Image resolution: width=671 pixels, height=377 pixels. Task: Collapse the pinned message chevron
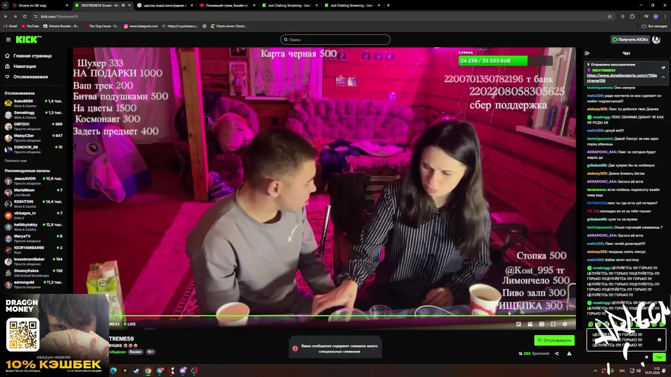(x=663, y=77)
